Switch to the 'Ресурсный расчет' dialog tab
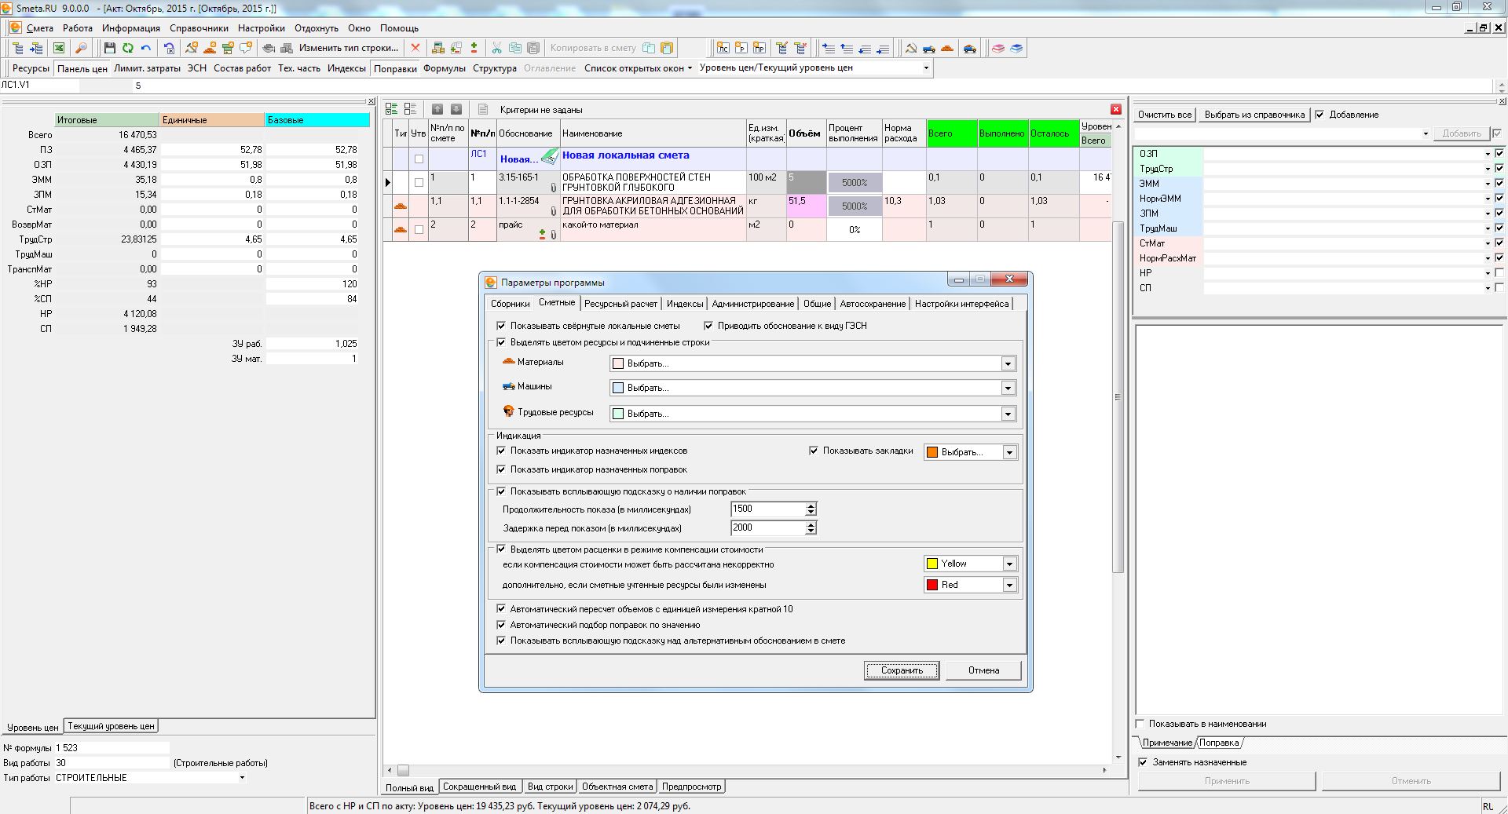 620,304
